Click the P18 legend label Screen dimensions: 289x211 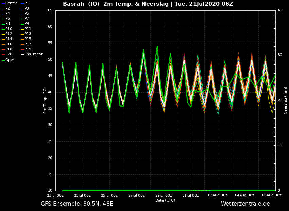pyautogui.click(x=9, y=49)
